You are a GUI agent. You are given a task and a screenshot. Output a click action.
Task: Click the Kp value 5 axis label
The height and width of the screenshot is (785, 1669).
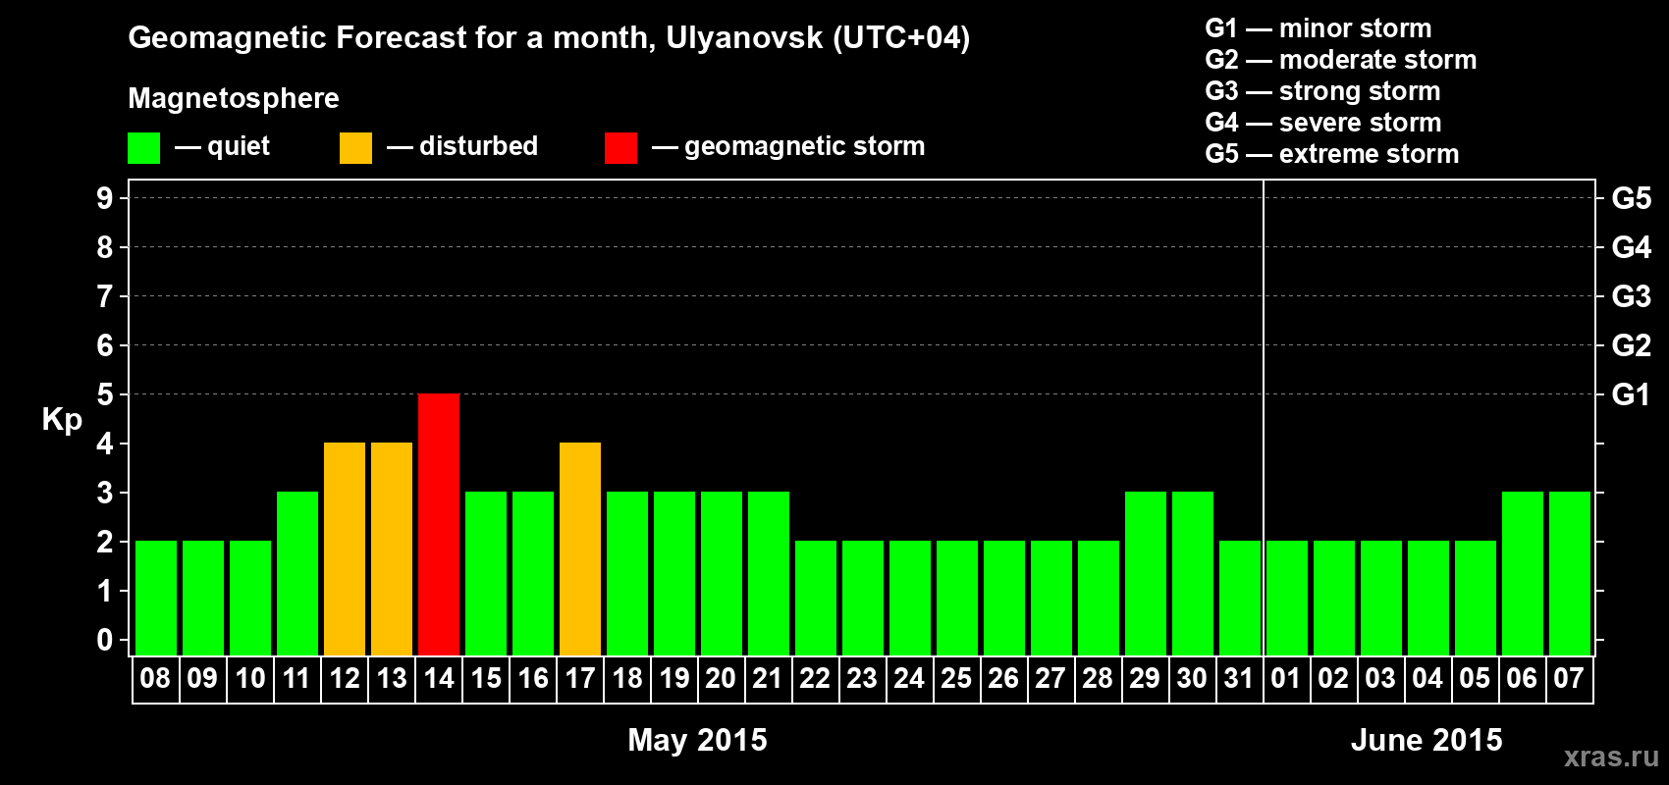(105, 394)
